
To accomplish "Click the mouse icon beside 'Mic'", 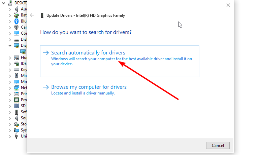I will (16, 76).
